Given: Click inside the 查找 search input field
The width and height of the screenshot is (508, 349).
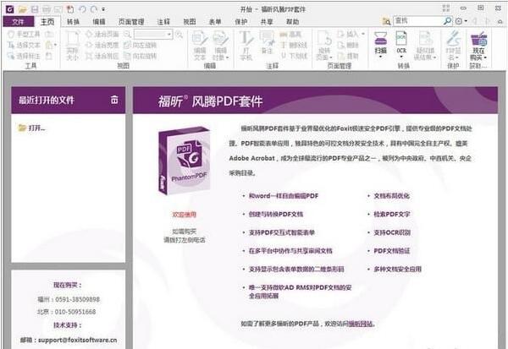Looking at the screenshot, I should point(417,21).
